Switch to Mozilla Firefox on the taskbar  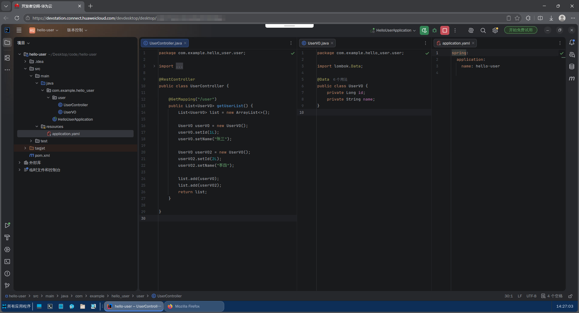(x=194, y=306)
